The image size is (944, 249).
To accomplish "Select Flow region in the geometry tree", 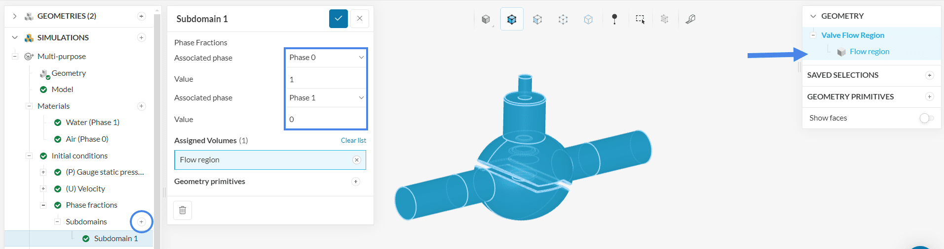I will pos(869,52).
